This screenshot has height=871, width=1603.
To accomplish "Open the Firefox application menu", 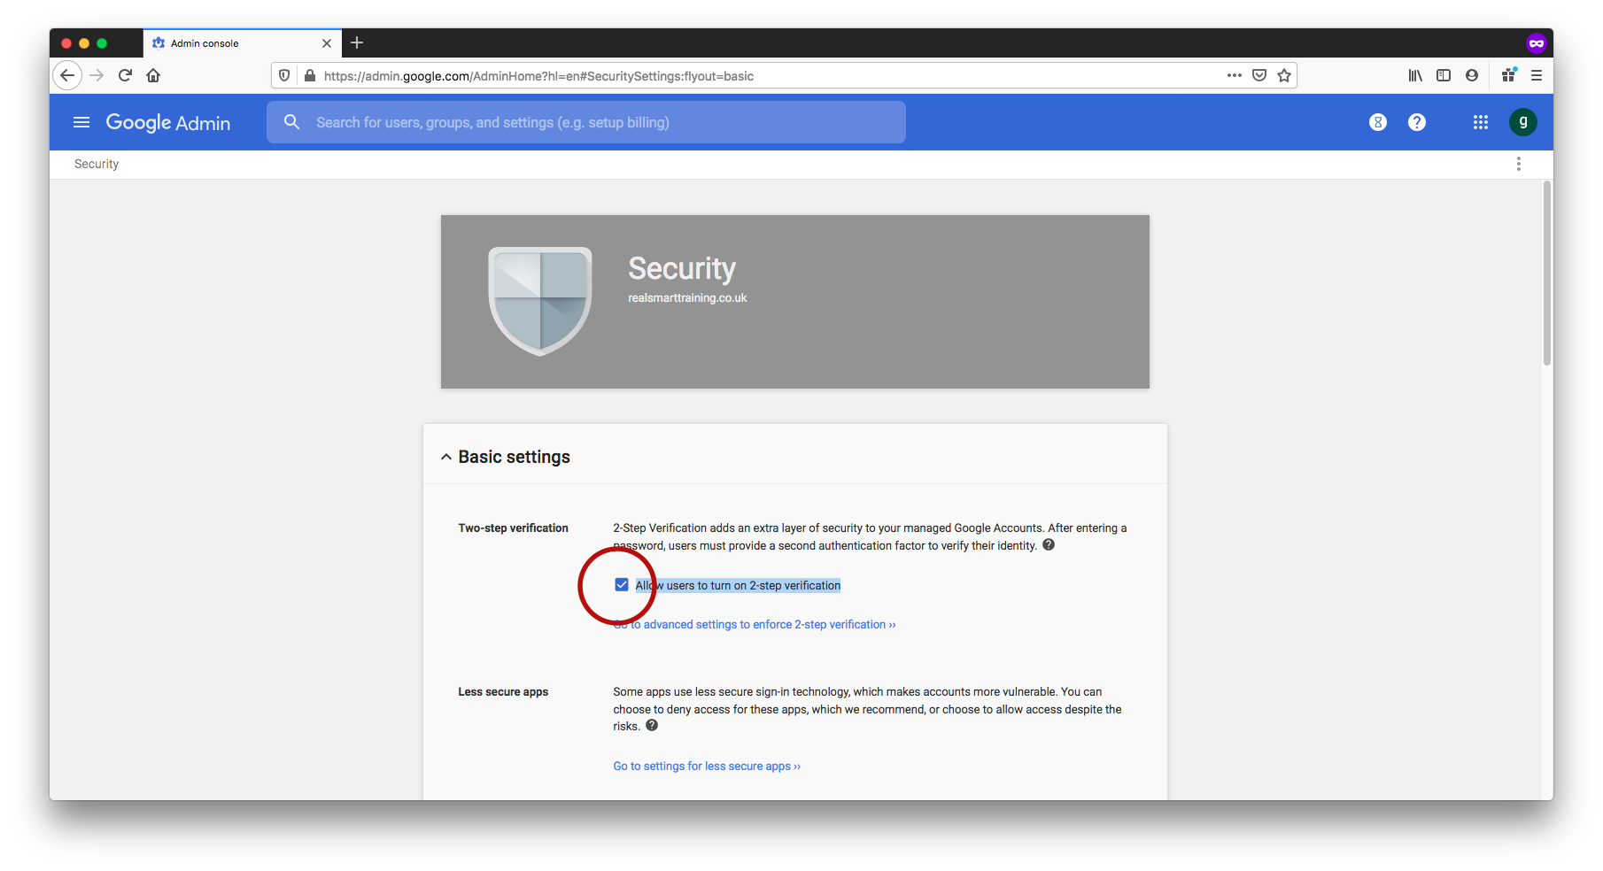I will pyautogui.click(x=1537, y=75).
